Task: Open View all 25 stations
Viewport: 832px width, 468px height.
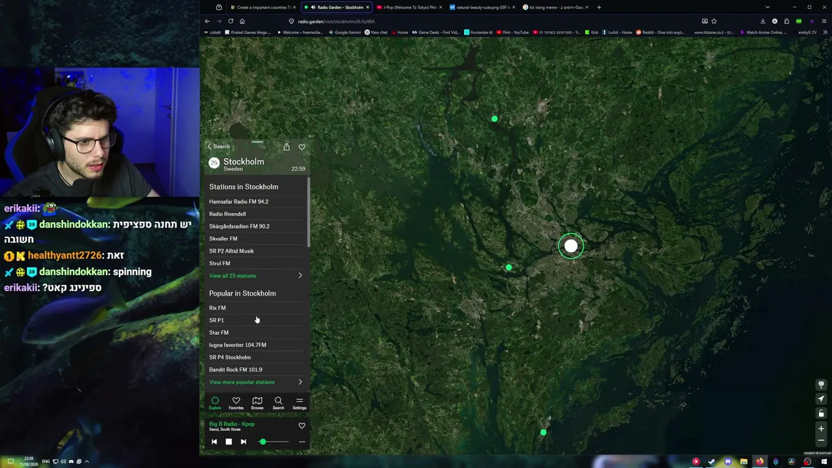Action: tap(256, 276)
